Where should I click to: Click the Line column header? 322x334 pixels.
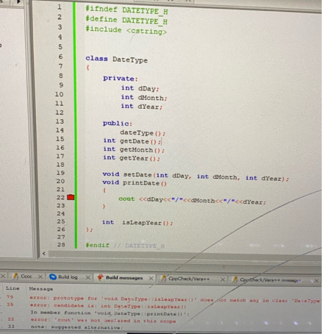[x=13, y=289]
